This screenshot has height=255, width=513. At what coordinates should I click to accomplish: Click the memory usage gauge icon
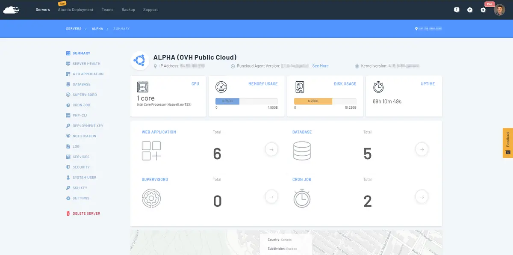click(221, 87)
